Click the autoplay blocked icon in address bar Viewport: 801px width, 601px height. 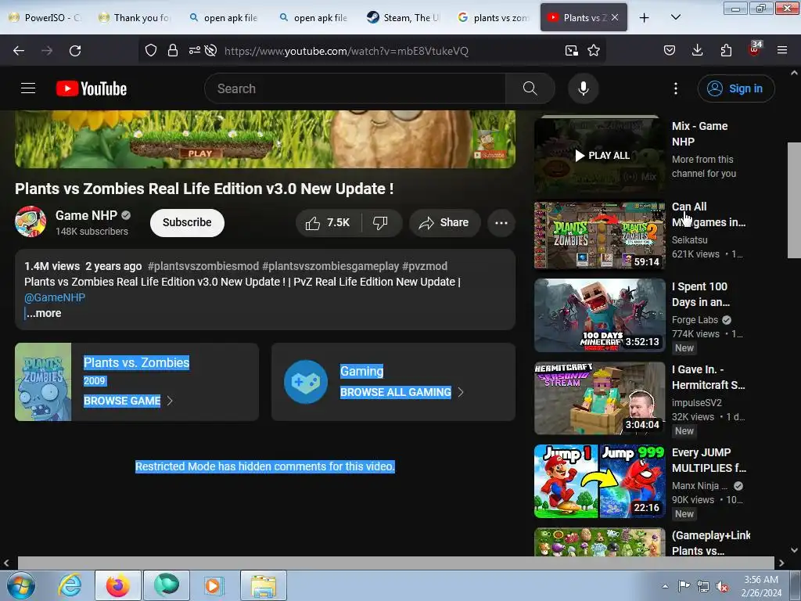coord(210,50)
